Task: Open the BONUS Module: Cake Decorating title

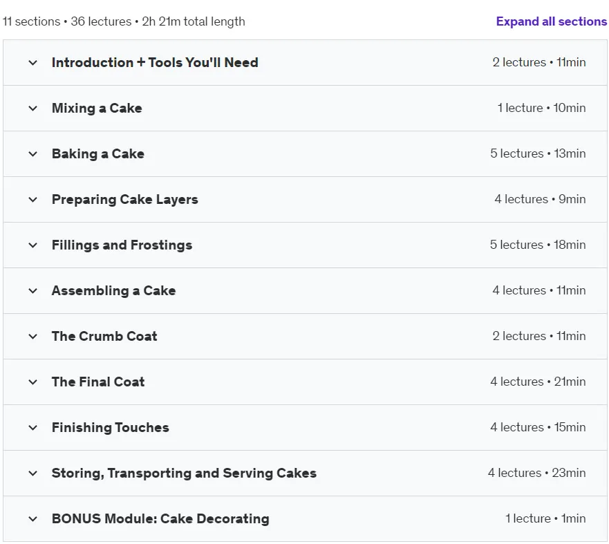Action: pos(160,518)
